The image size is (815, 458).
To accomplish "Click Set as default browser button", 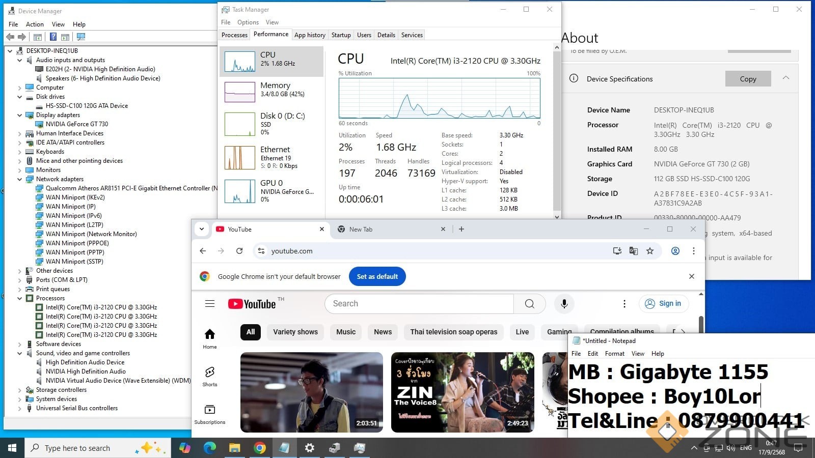I will coord(377,276).
